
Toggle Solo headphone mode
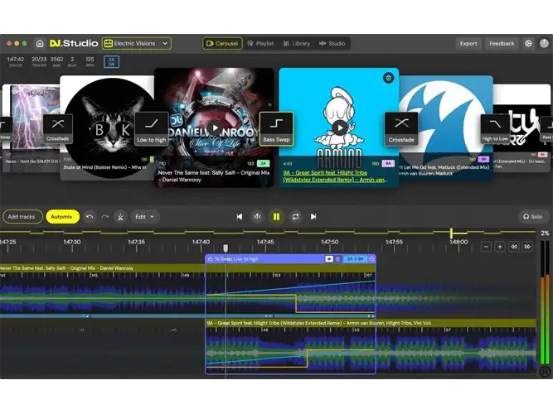[x=533, y=217]
